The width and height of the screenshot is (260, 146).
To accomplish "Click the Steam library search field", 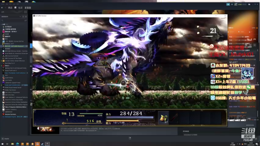I will 12,20.
